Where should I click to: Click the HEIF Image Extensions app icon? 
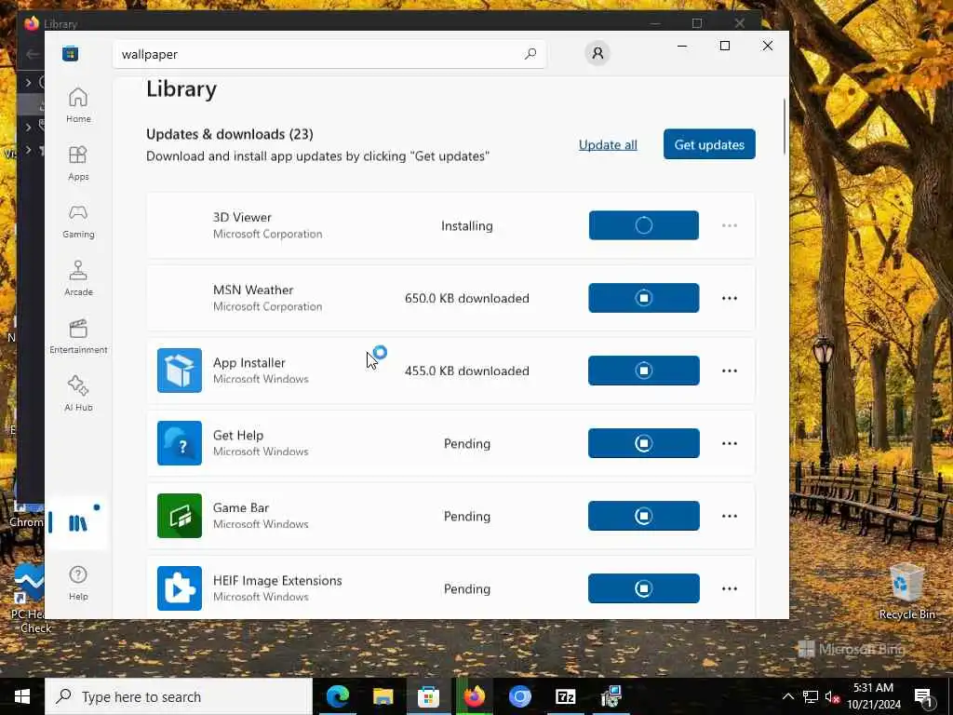point(180,588)
